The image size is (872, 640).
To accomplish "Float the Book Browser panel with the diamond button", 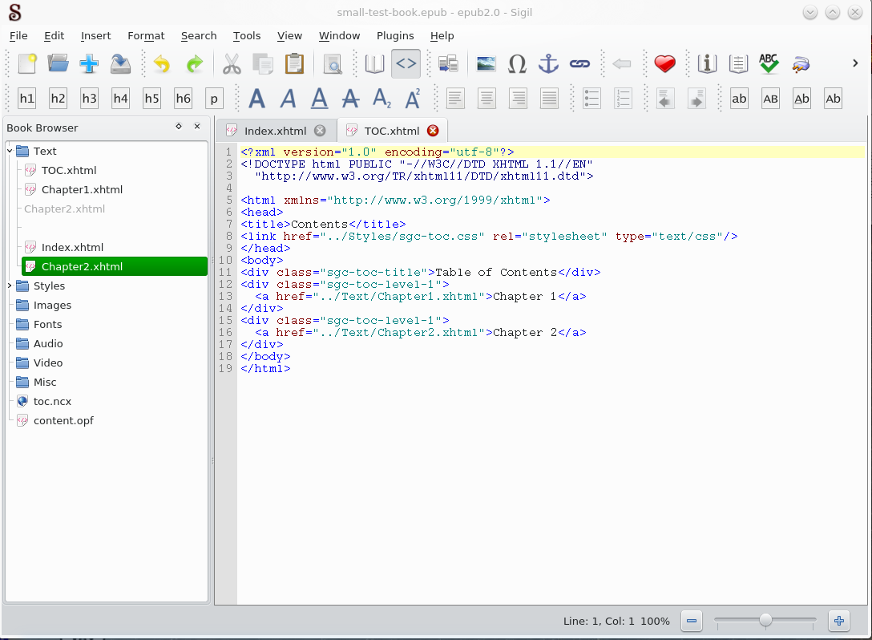I will click(179, 127).
